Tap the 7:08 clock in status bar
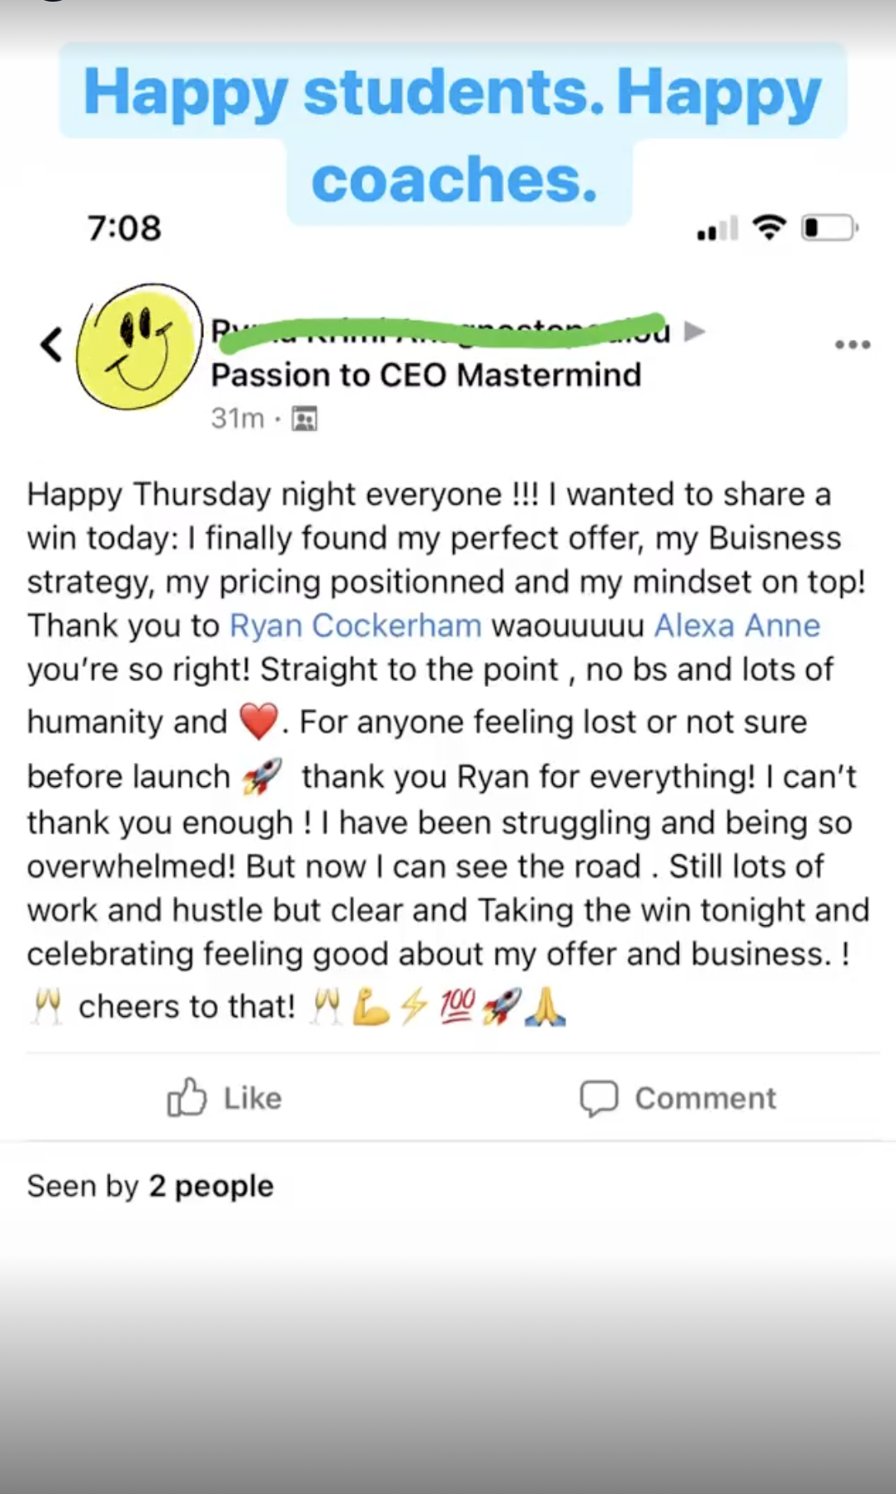 click(124, 228)
